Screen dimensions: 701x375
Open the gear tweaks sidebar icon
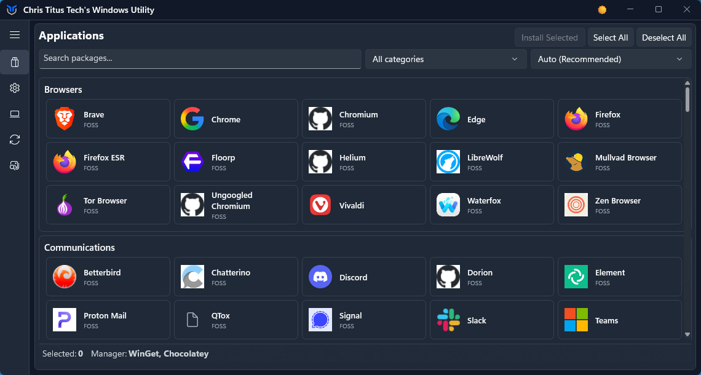coord(15,88)
